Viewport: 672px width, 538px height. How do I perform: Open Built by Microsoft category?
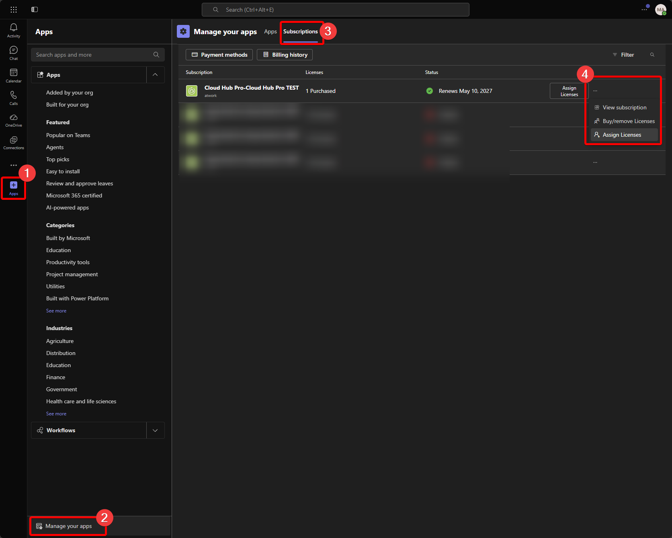68,238
